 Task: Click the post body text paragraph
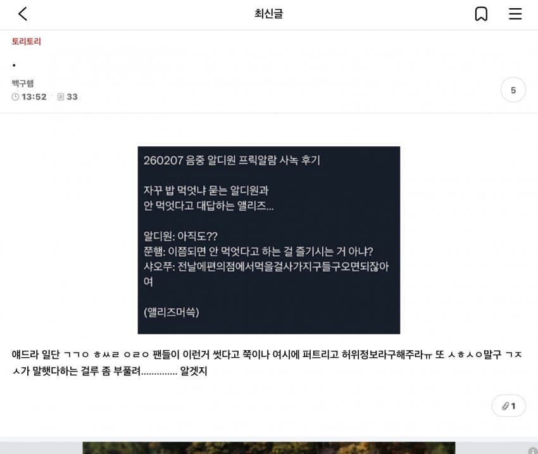click(x=267, y=362)
